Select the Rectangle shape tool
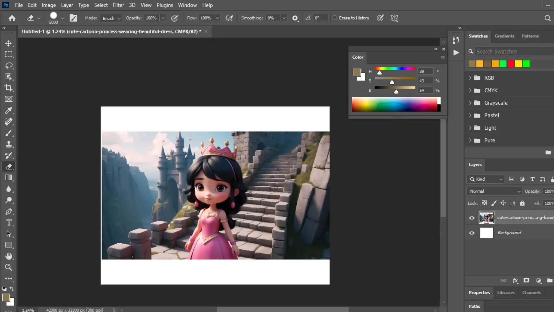 click(9, 245)
